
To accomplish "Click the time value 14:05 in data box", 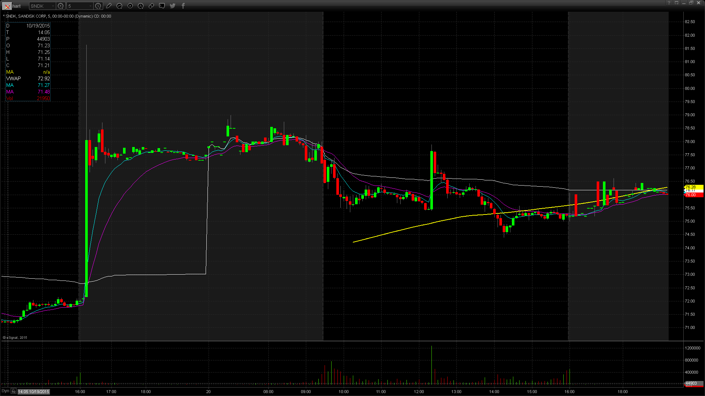I will [x=44, y=32].
